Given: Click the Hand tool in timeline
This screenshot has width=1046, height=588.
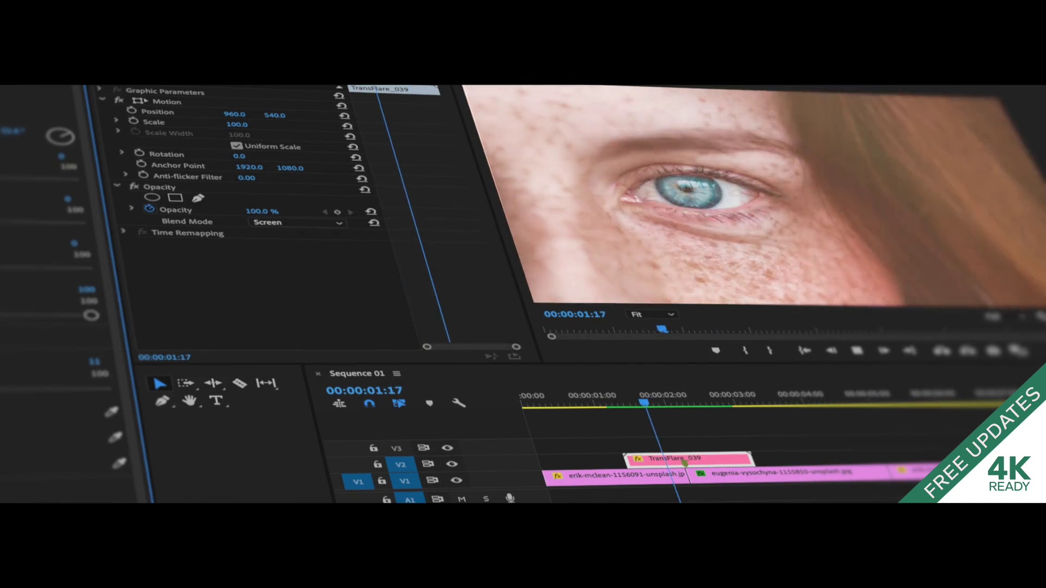Looking at the screenshot, I should pyautogui.click(x=188, y=401).
